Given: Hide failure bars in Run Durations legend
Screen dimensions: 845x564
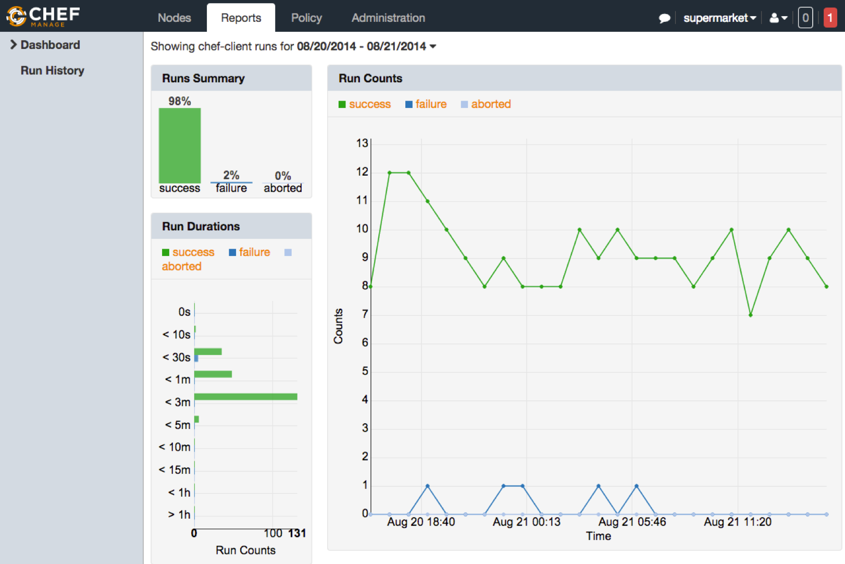Looking at the screenshot, I should [x=250, y=252].
